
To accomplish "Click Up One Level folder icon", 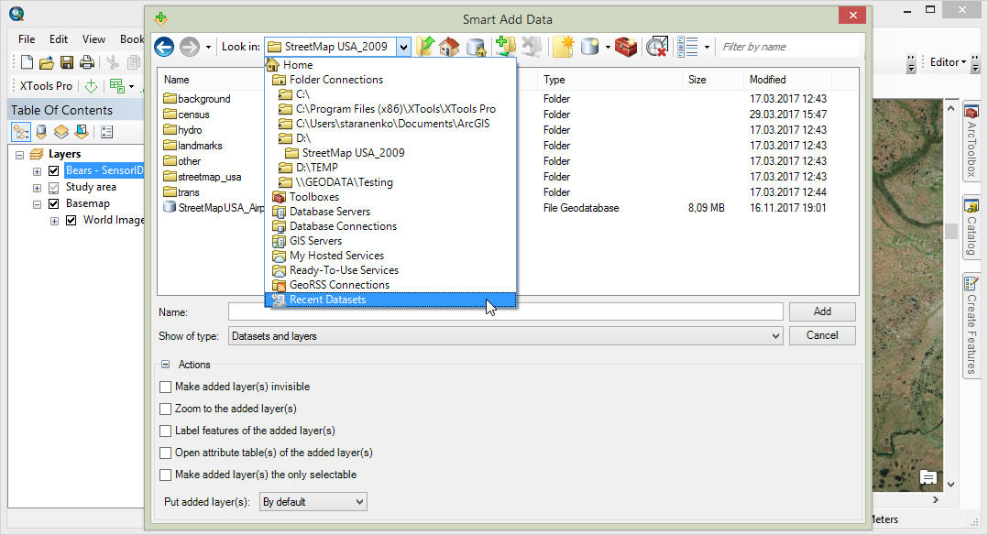I will click(426, 47).
